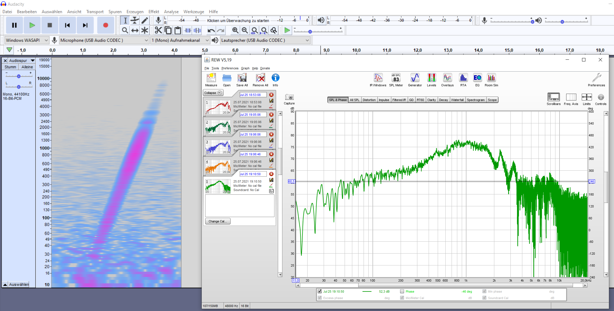This screenshot has height=311, width=614.
Task: Switch to REW Waterfall tab
Action: click(x=457, y=100)
